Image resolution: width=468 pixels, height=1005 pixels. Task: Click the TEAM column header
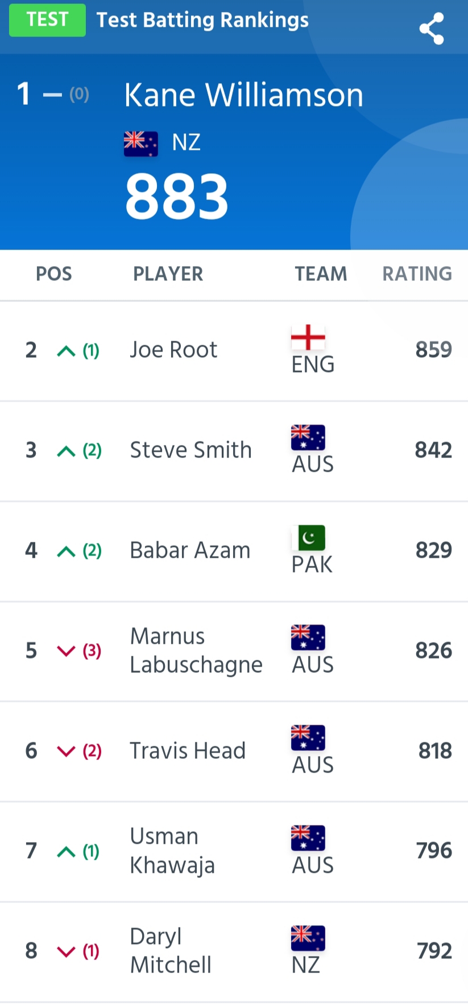(x=321, y=274)
